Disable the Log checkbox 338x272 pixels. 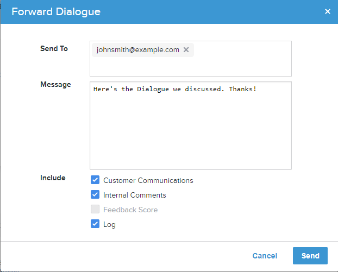pos(95,224)
